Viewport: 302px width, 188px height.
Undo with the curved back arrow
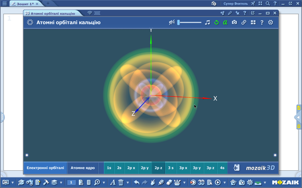click(x=136, y=182)
